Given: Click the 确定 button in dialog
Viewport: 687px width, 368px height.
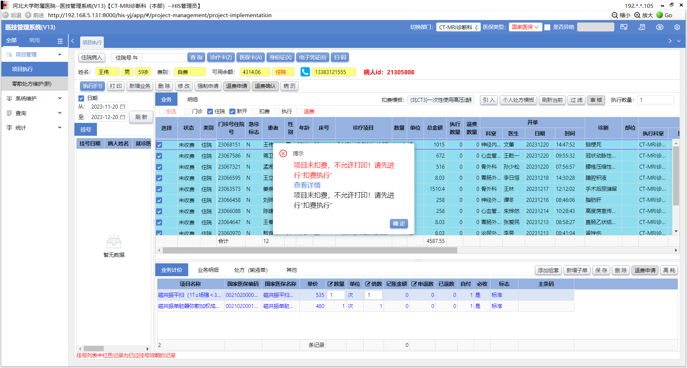Looking at the screenshot, I should 399,224.
